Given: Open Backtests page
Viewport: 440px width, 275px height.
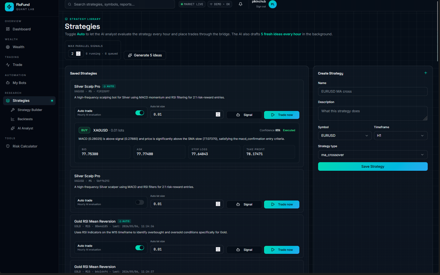Looking at the screenshot, I should [x=32, y=119].
